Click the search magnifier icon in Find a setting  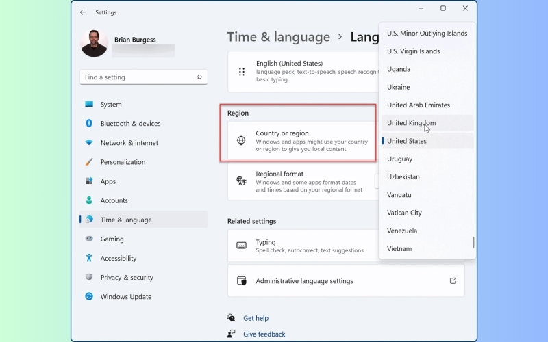point(199,77)
